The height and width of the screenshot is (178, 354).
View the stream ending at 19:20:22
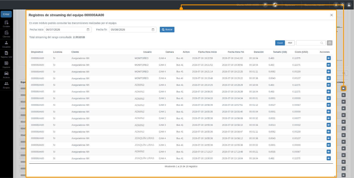click(x=329, y=78)
